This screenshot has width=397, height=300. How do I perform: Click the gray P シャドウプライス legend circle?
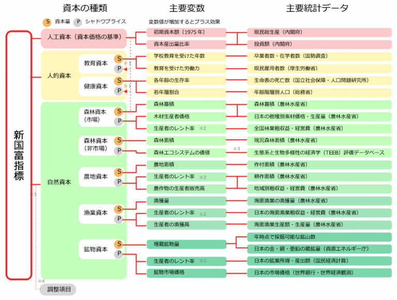pyautogui.click(x=78, y=22)
